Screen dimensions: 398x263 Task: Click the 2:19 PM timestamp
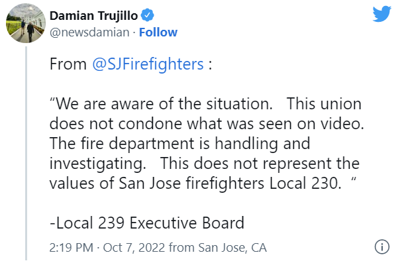click(72, 248)
